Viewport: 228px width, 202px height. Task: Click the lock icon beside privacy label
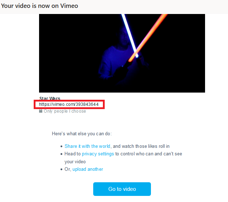41,111
